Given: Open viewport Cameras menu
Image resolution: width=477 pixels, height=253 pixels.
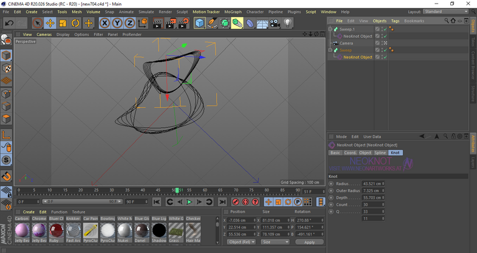Looking at the screenshot, I should [44, 34].
